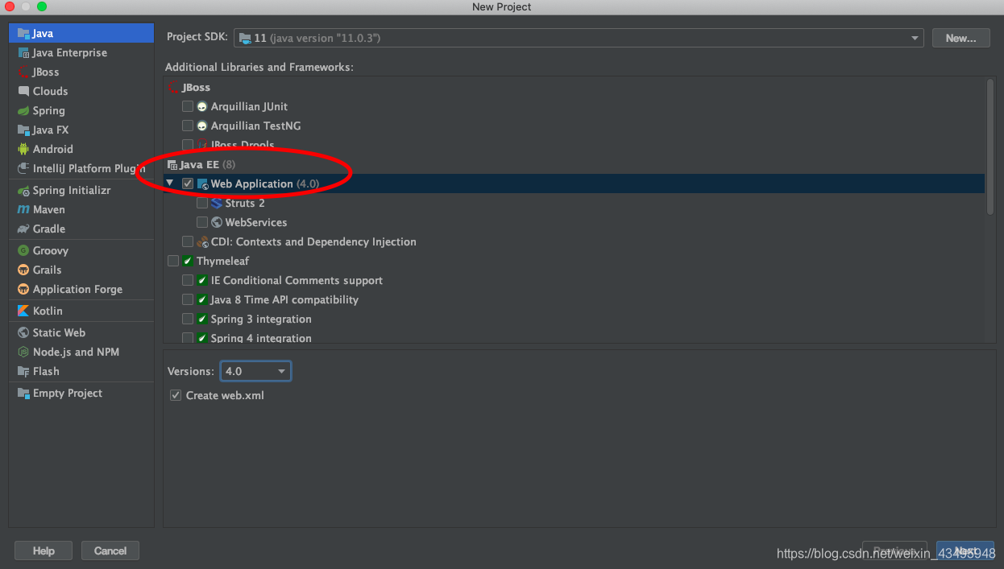Click the Spring Initializr icon
This screenshot has width=1004, height=569.
[x=23, y=191]
